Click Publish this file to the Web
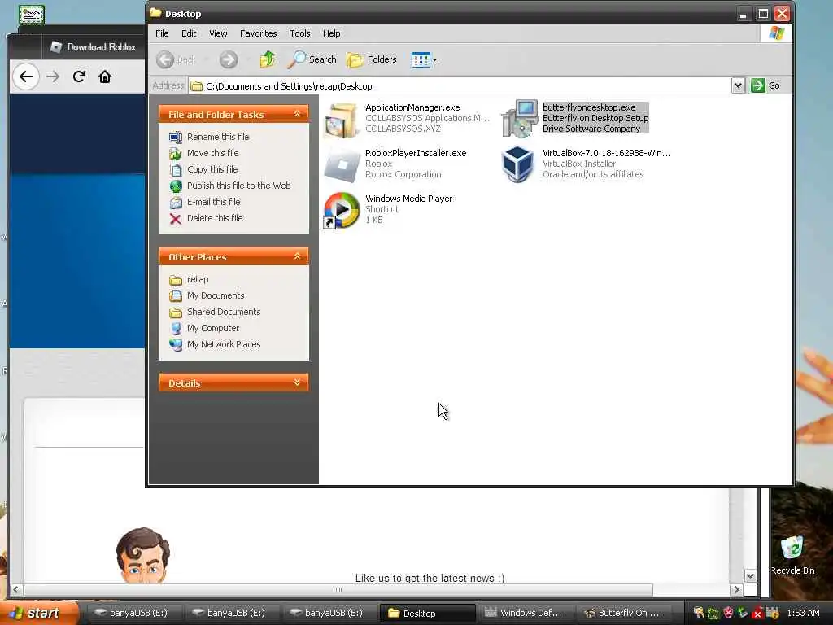 238,186
